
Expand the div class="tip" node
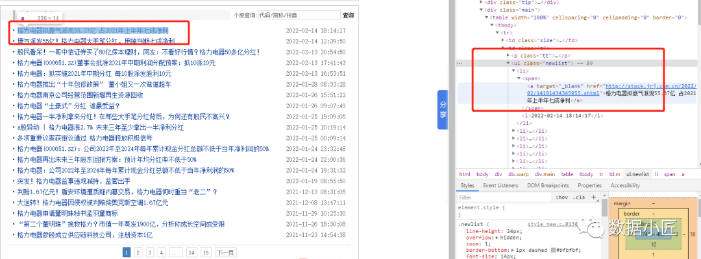coord(482,2)
